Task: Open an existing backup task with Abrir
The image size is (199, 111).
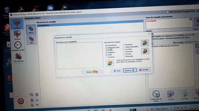Action: pos(31,40)
